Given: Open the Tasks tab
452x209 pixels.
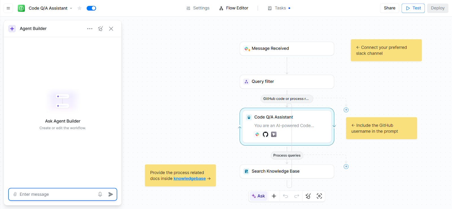Looking at the screenshot, I should click(279, 8).
